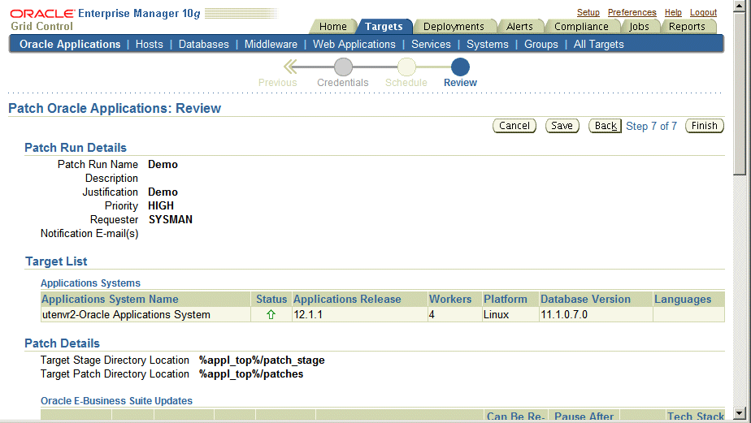Image resolution: width=751 pixels, height=423 pixels.
Task: Click the %appl_top%/patch_stage value
Action: point(262,360)
